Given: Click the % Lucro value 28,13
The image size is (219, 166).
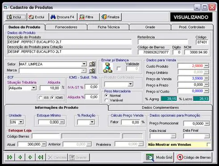Looking at the screenshot, I should (x=201, y=99).
